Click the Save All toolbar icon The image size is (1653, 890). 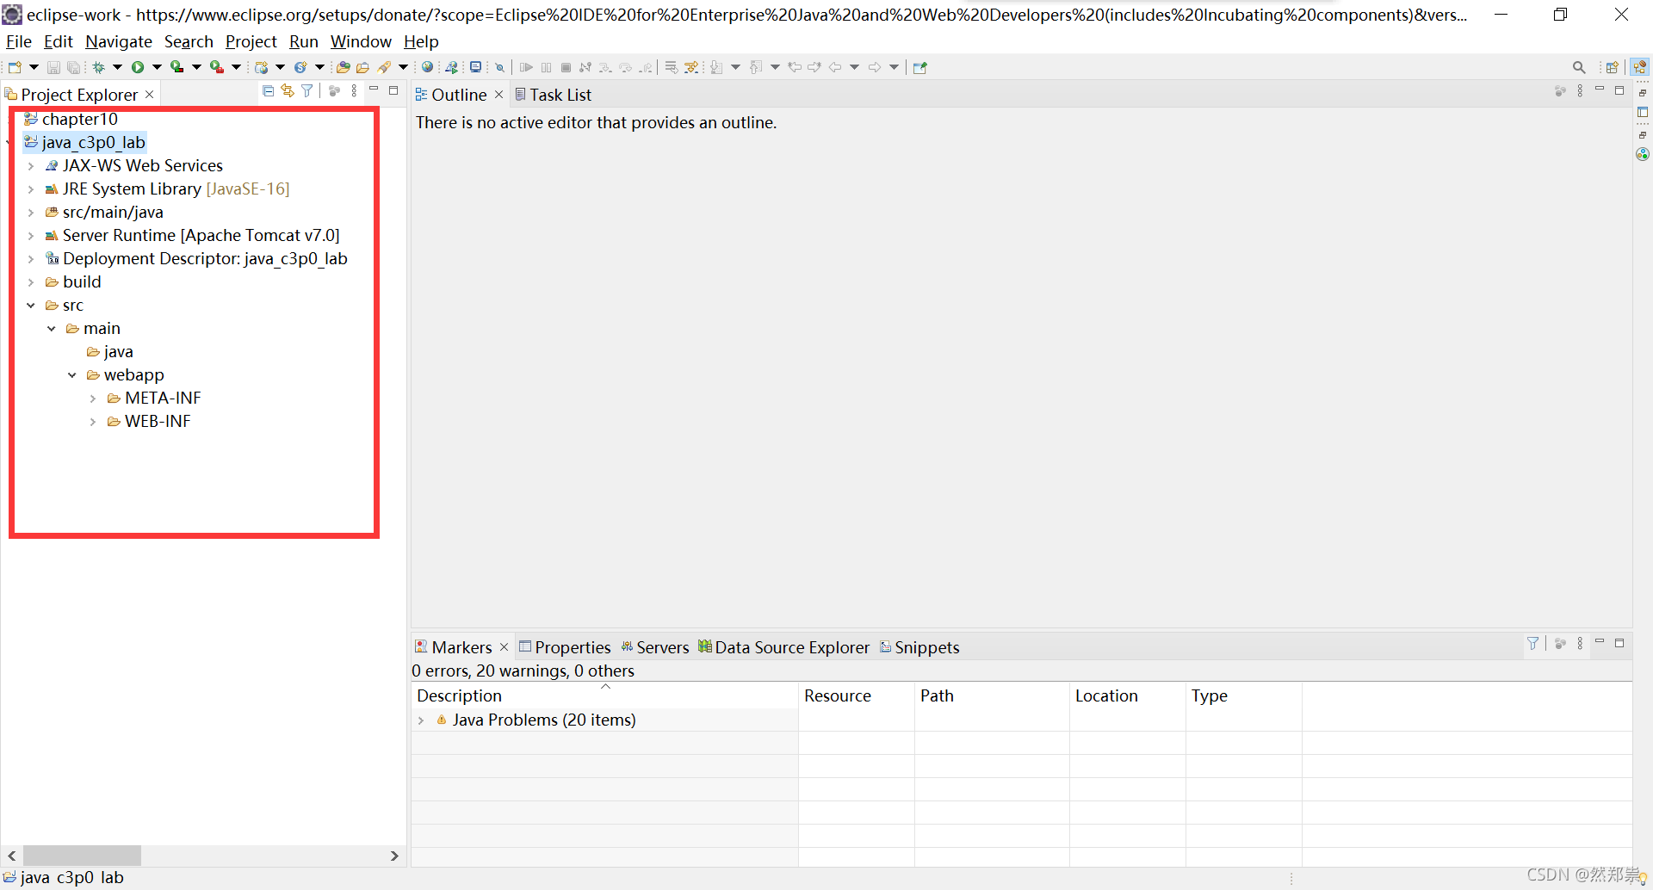tap(74, 66)
